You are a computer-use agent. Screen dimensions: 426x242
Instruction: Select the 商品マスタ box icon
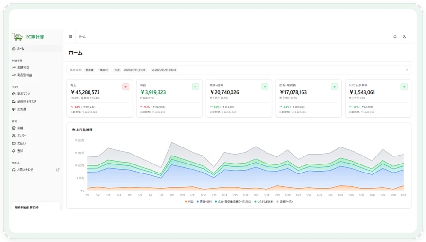click(14, 94)
